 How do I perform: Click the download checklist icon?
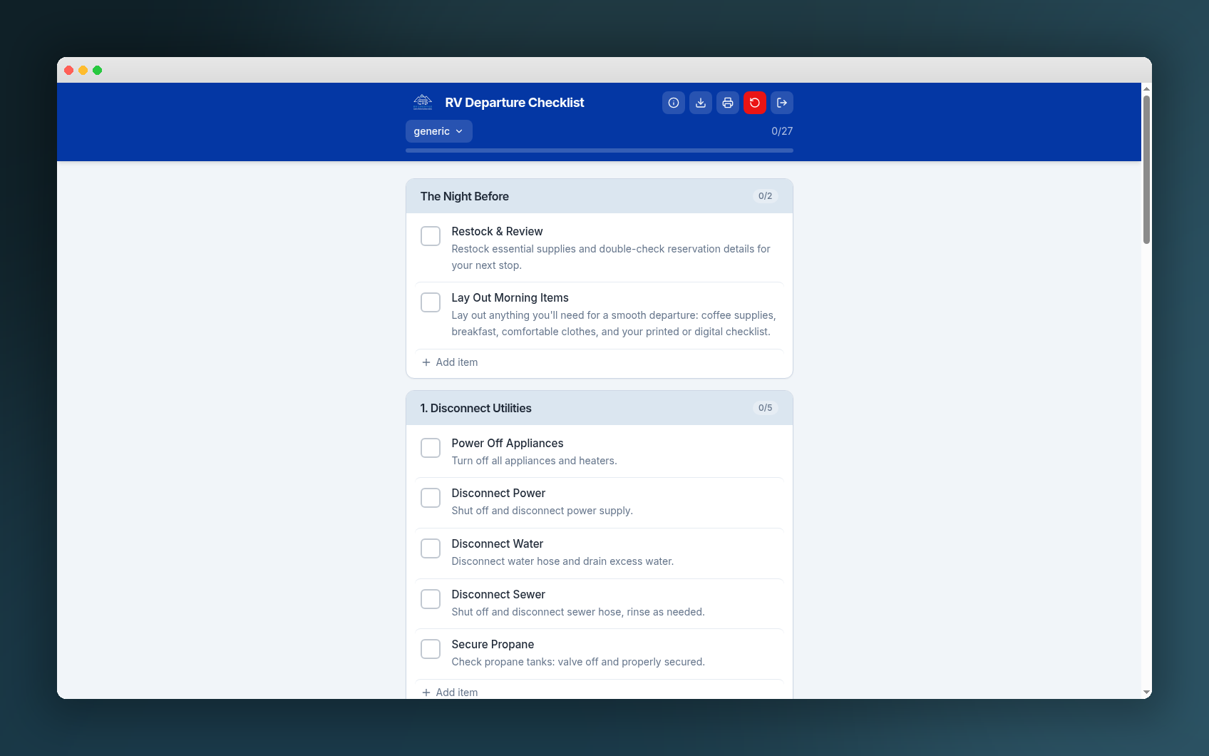click(700, 103)
